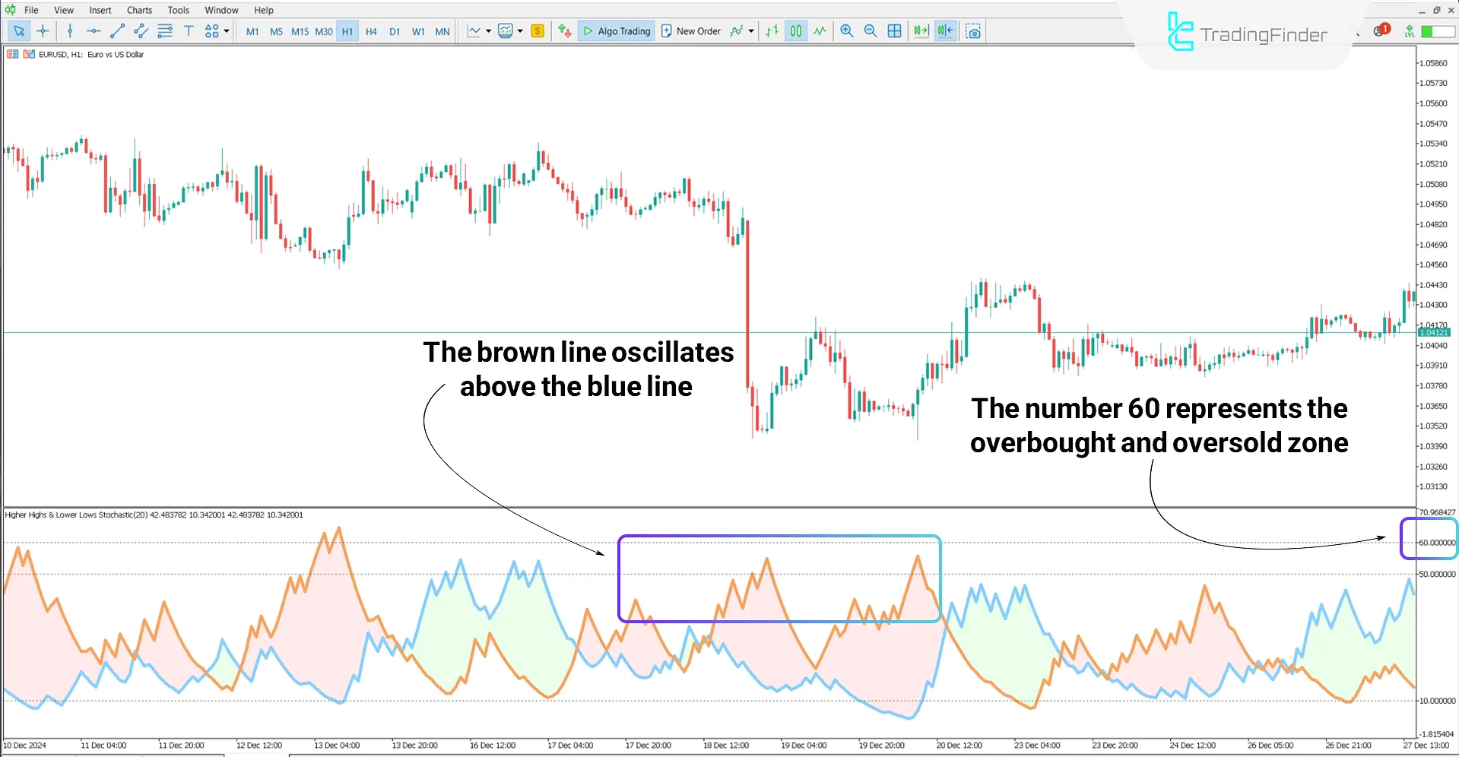Toggle the chart shift from right edge
This screenshot has height=757, width=1459.
(x=944, y=31)
